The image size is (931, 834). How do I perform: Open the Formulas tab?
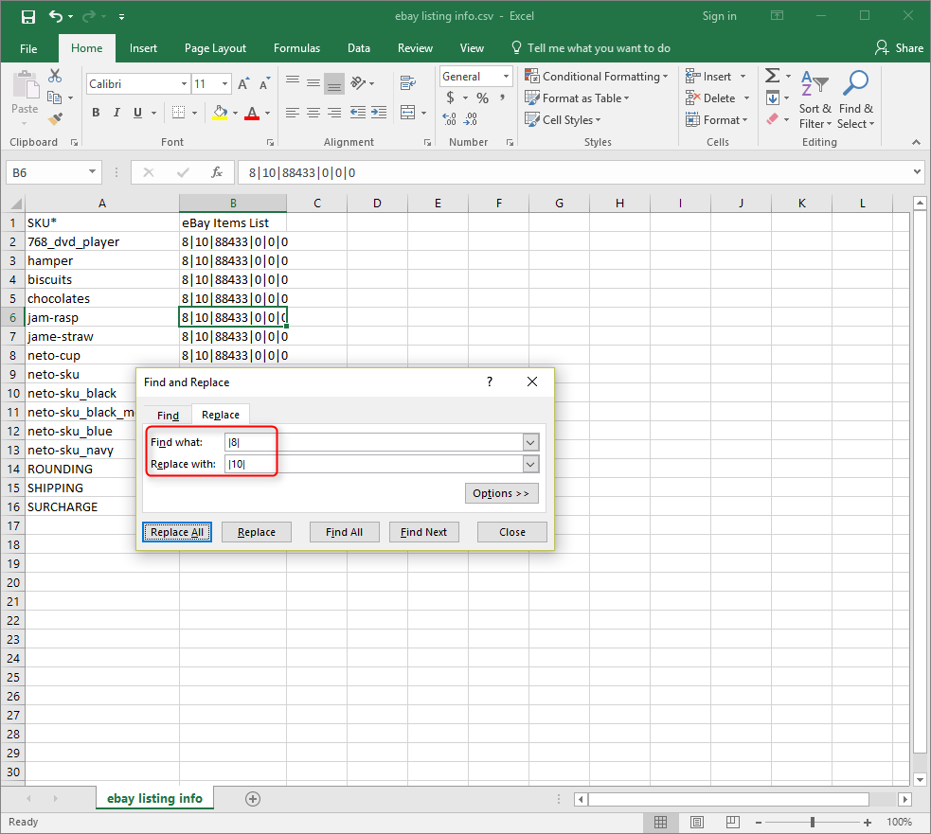296,48
